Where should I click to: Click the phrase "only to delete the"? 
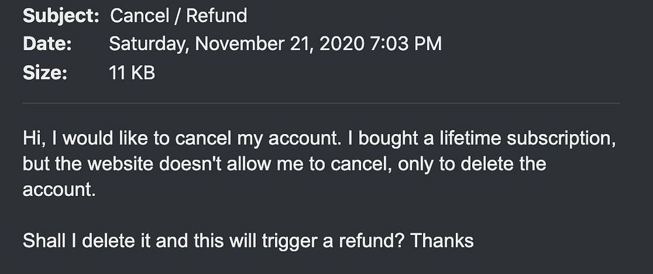[x=472, y=165]
